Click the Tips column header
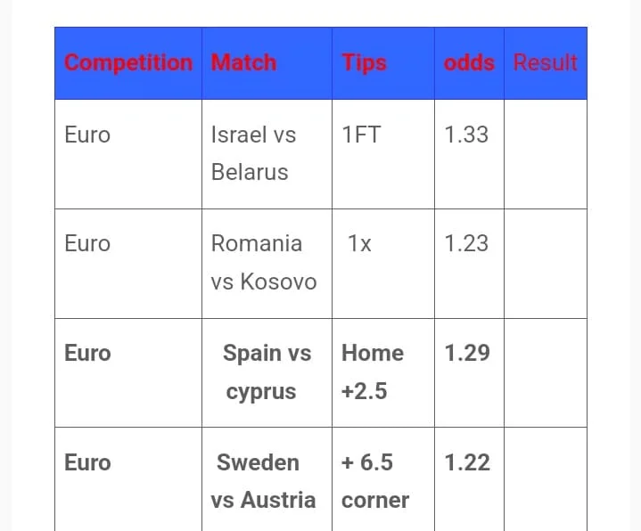Screen dimensions: 641x531 click(364, 62)
